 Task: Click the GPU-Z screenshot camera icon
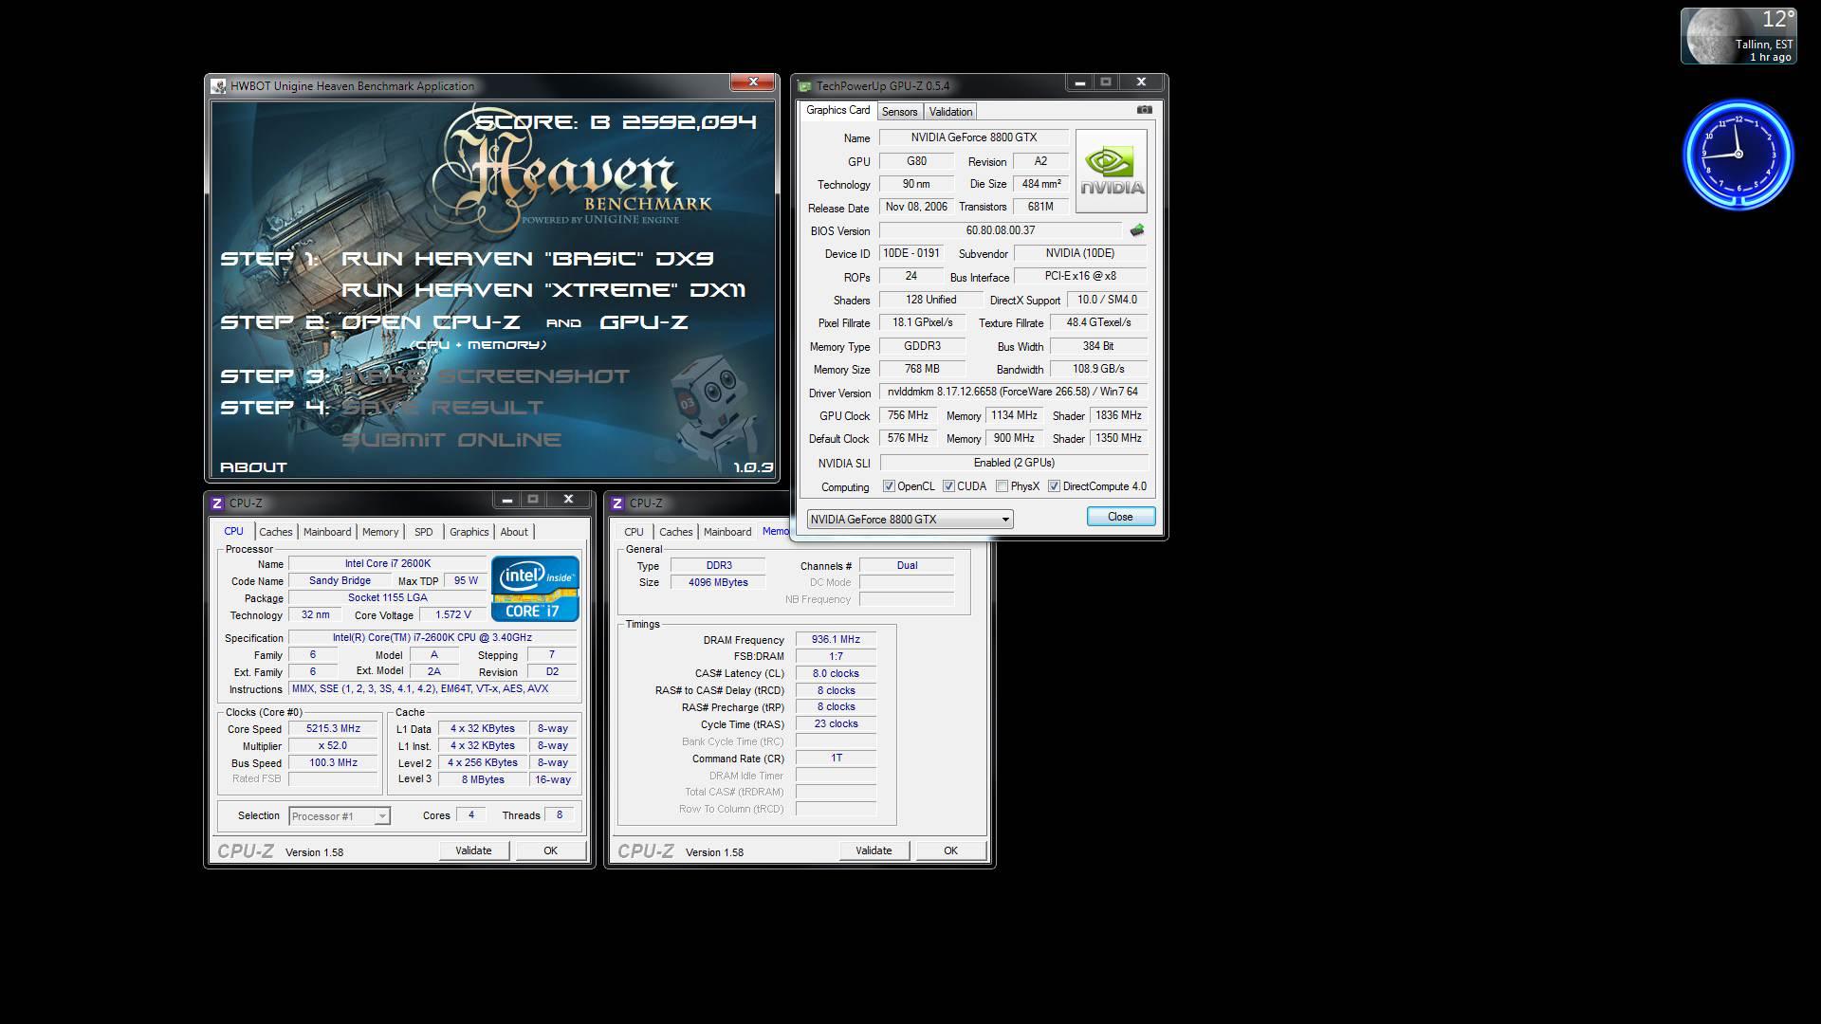coord(1145,110)
